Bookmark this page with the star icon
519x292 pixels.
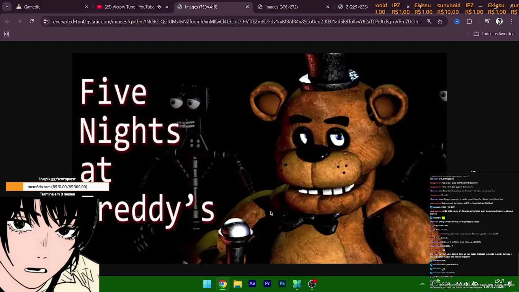[x=440, y=21]
